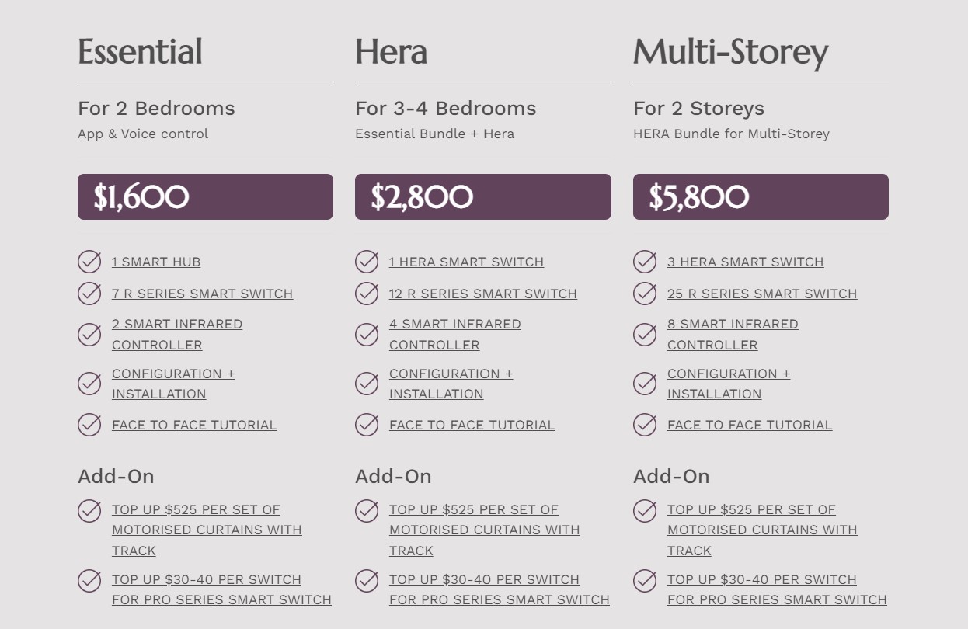Open the 2 Smart Infrared Controller link

[x=177, y=335]
